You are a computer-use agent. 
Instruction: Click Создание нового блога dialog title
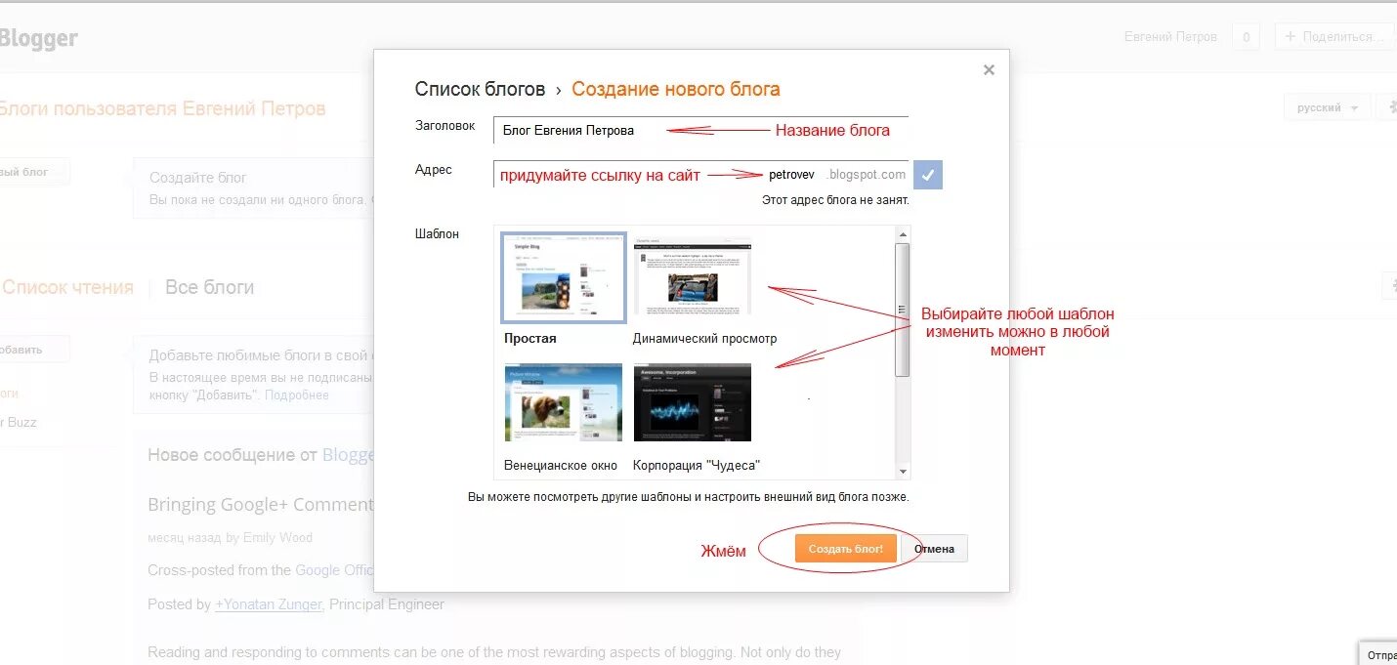pos(676,89)
